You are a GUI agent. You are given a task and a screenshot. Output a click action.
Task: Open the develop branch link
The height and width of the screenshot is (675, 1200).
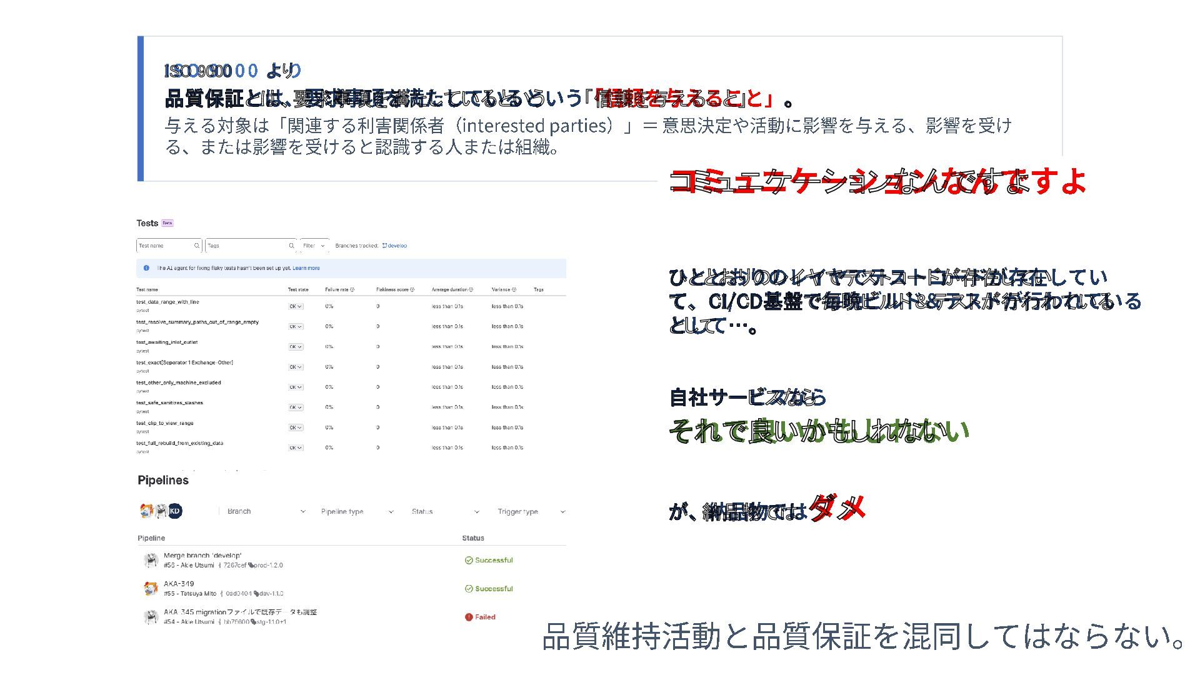[395, 246]
